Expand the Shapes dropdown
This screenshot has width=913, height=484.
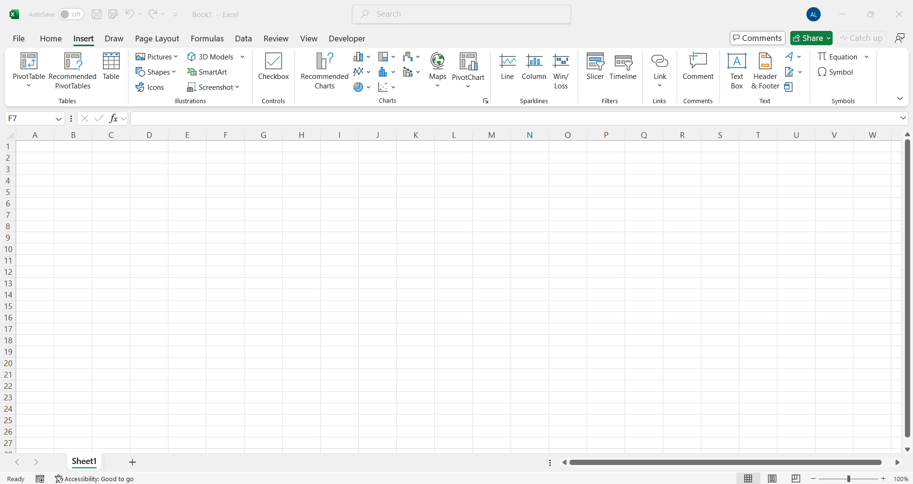[174, 72]
